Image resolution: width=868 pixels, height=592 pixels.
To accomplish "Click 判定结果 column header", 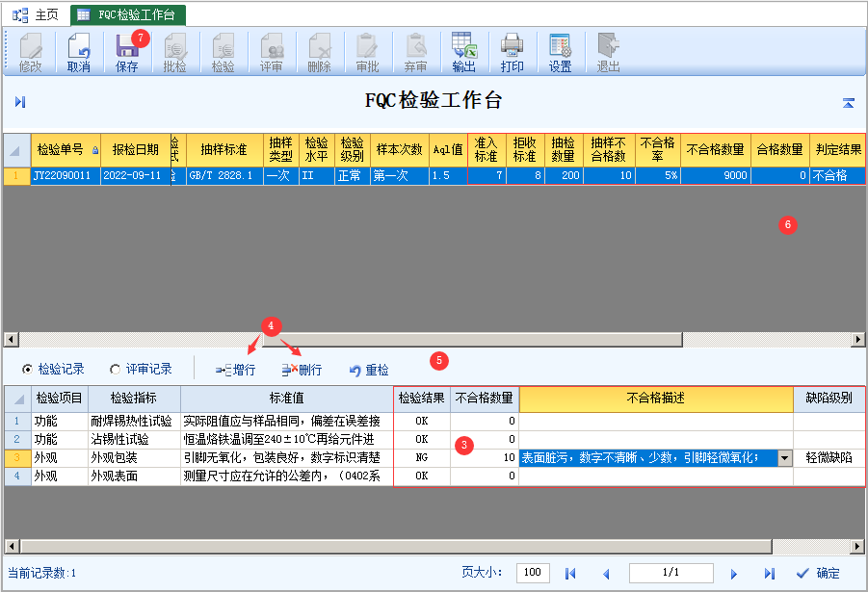I will tap(837, 149).
